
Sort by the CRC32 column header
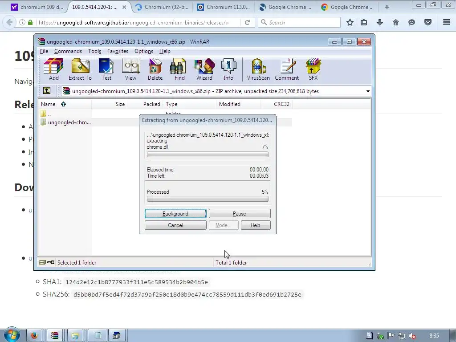pyautogui.click(x=277, y=104)
